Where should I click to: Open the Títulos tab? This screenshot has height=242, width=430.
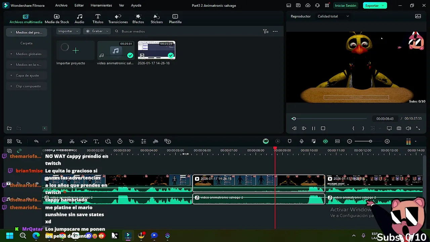pyautogui.click(x=98, y=19)
